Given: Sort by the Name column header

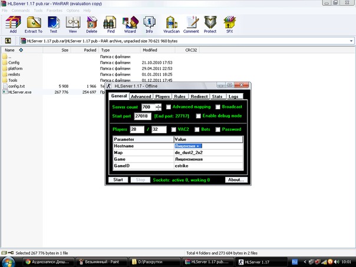Looking at the screenshot, I should coord(22,50).
